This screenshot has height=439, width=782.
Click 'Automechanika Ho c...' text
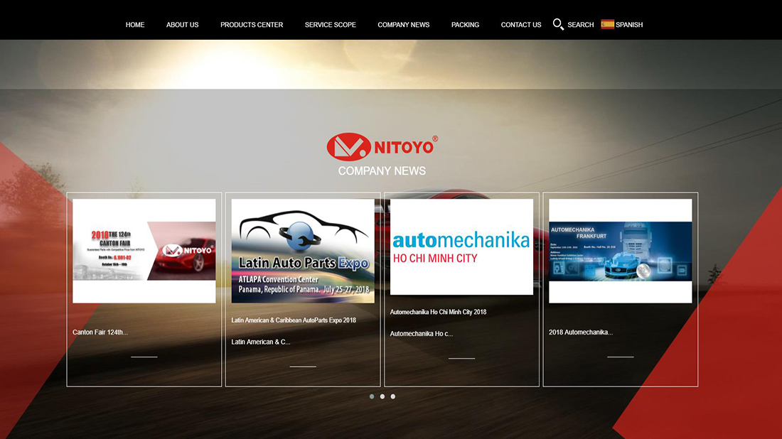422,334
